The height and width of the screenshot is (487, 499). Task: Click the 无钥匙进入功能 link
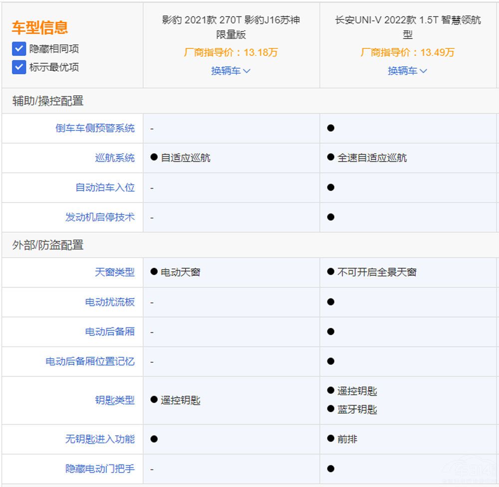[100, 439]
